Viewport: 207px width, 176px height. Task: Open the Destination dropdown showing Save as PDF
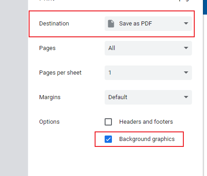tap(148, 24)
